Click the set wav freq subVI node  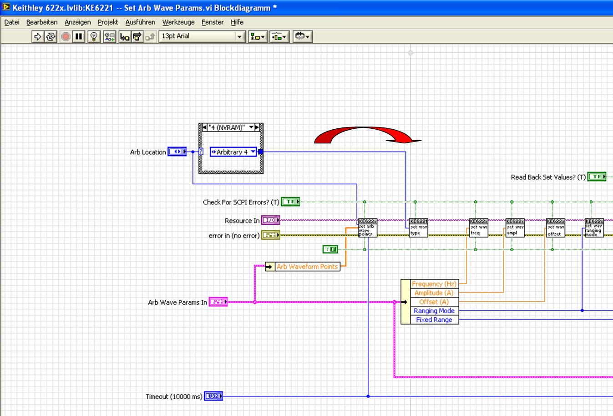[x=478, y=228]
